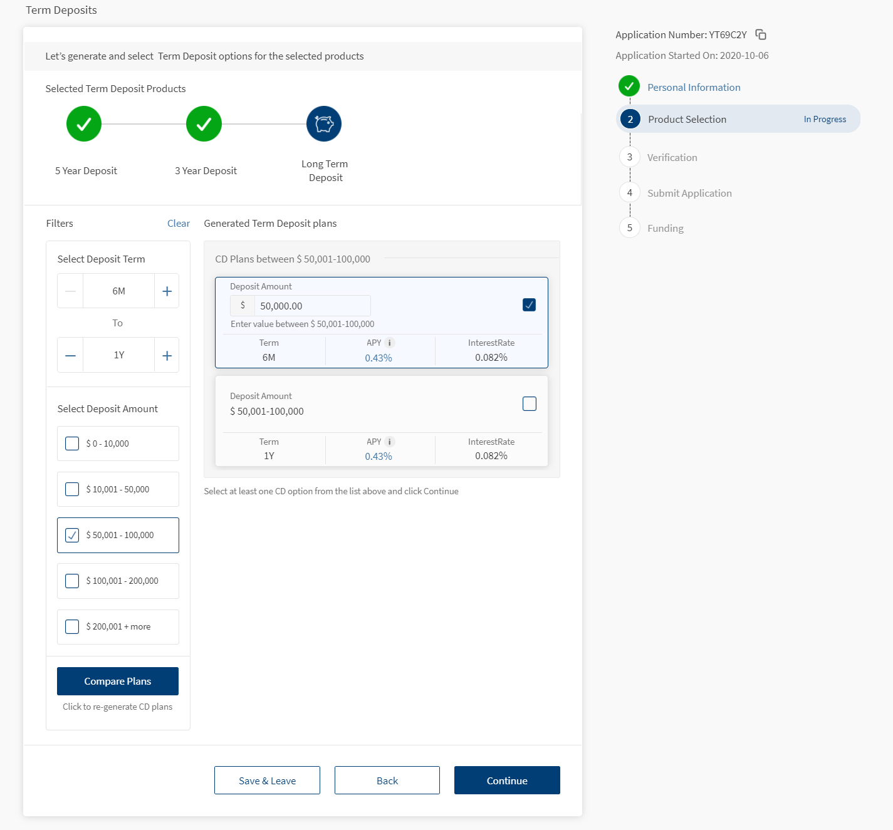This screenshot has width=893, height=830.
Task: Click the Long Term Deposit piggy bank icon
Action: coord(324,124)
